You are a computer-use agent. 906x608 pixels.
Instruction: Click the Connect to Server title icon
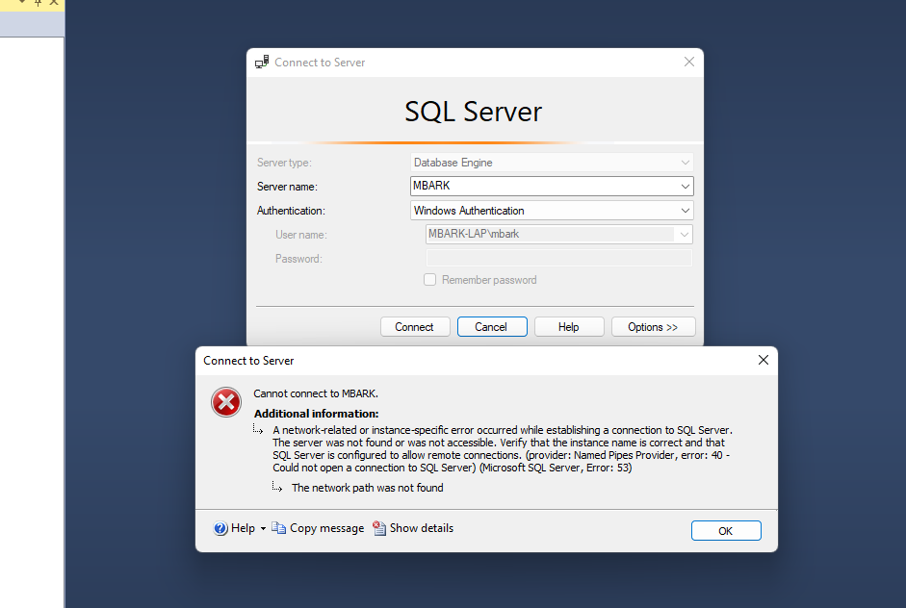pos(262,62)
